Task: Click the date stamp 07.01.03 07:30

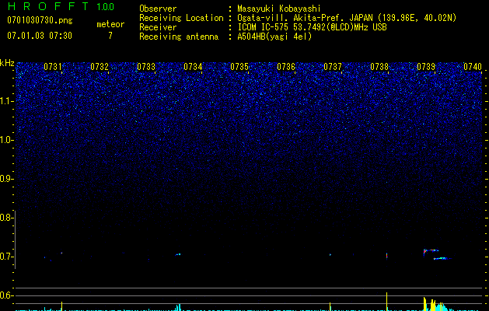Action: click(40, 36)
